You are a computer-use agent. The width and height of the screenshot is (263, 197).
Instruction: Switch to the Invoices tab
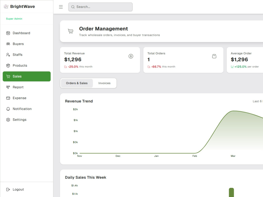coord(104,83)
